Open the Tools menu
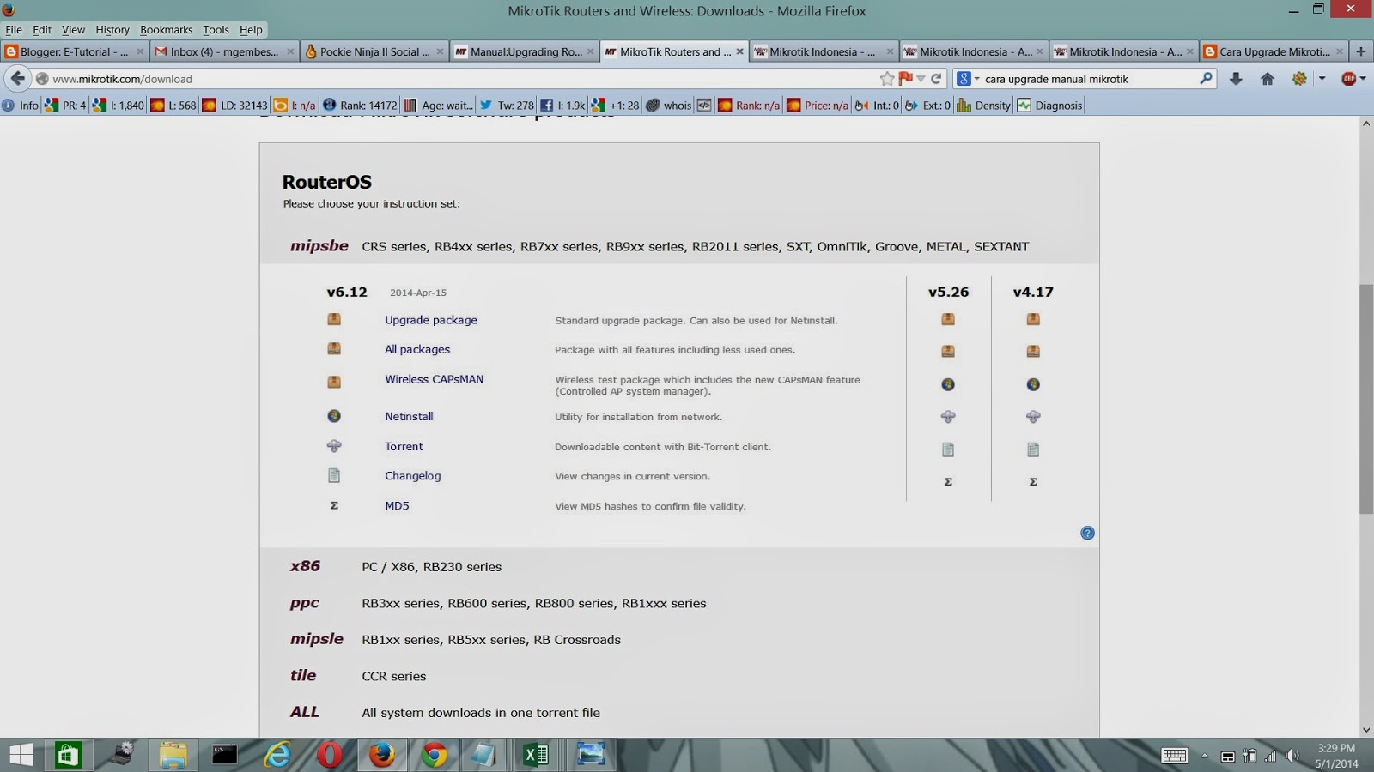The image size is (1374, 772). [216, 29]
